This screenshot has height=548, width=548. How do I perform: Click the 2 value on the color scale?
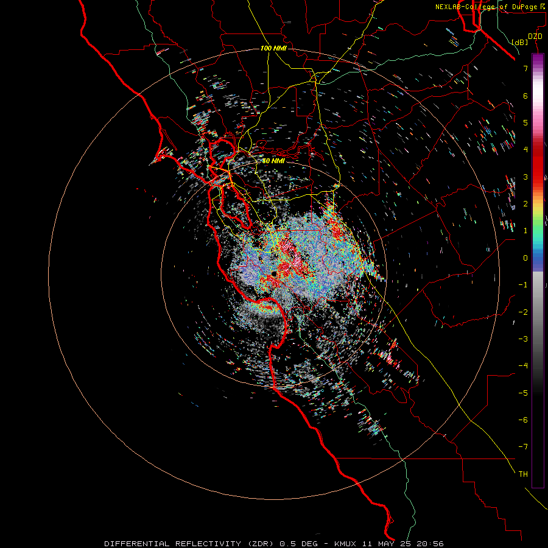[x=525, y=204]
